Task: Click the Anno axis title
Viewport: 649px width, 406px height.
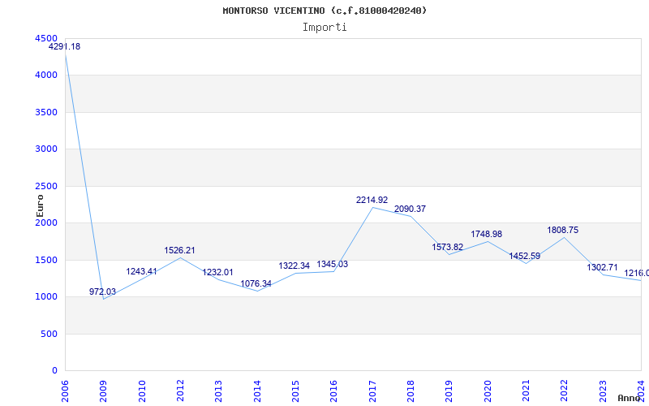Action: point(629,398)
